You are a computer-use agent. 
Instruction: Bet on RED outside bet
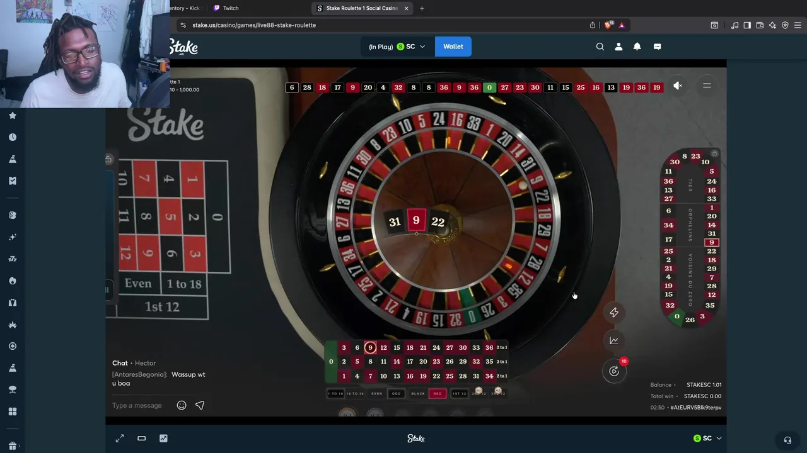(438, 394)
